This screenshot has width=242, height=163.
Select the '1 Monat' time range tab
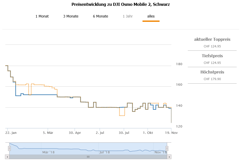[x=42, y=16]
